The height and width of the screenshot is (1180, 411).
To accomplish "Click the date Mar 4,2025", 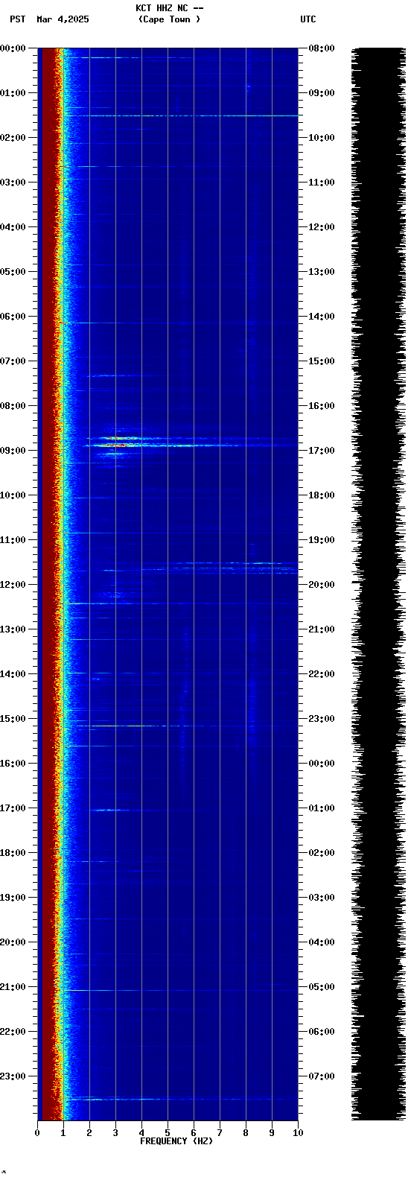I will point(63,19).
